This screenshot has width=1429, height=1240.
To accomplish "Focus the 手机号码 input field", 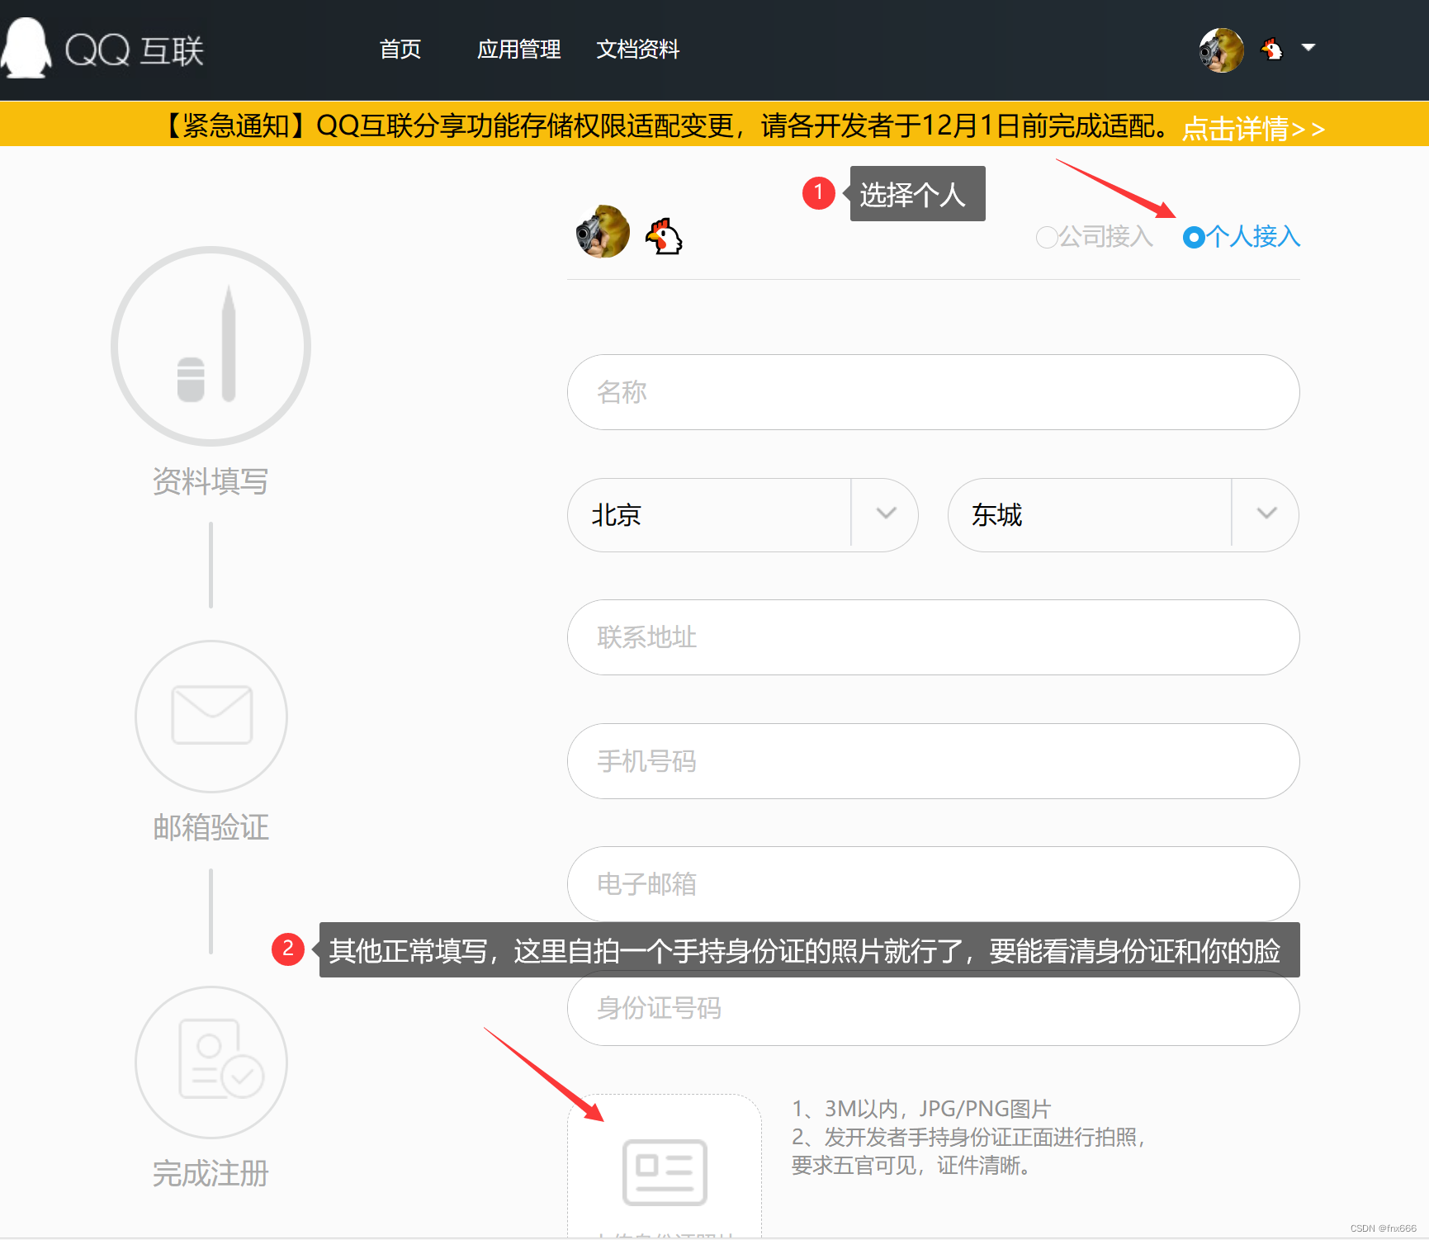I will (x=933, y=761).
